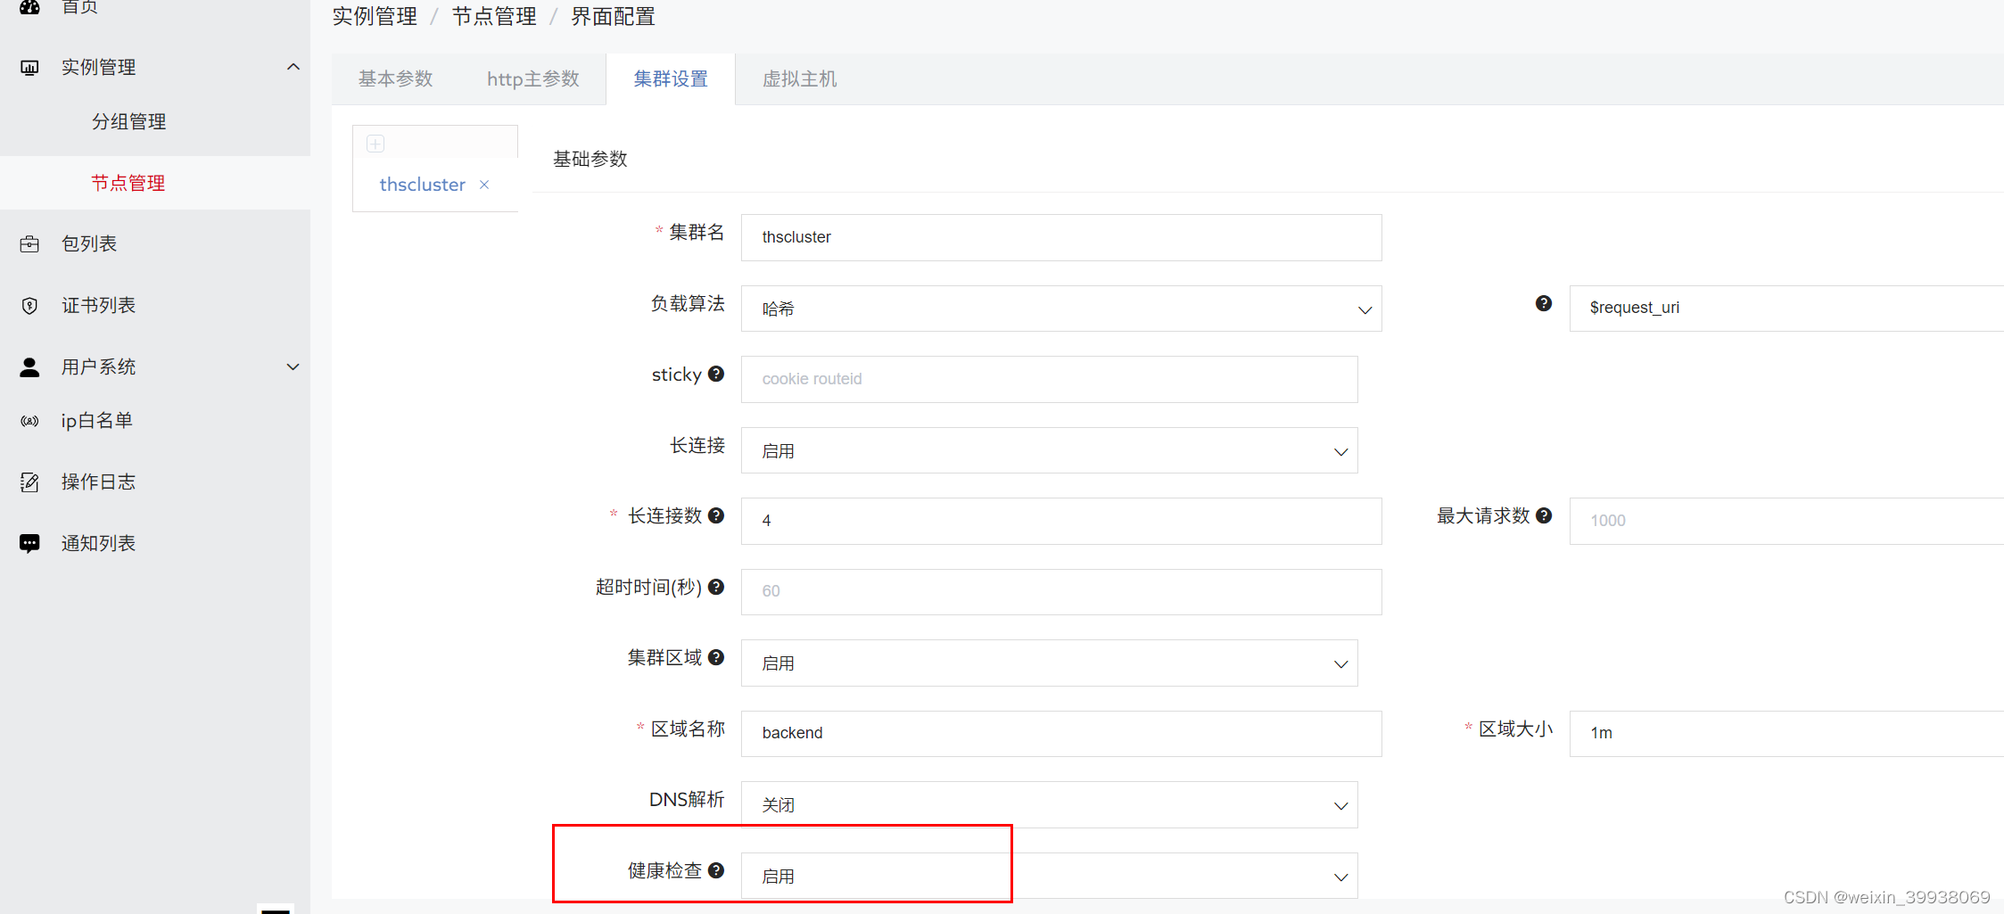Click 界面配置 breadcrumb item
The height and width of the screenshot is (914, 2004).
[614, 17]
